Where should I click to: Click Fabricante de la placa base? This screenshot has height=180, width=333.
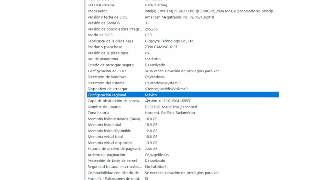tap(111, 41)
